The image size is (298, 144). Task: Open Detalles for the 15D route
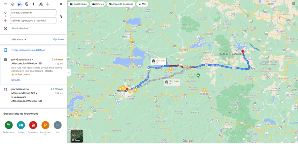(x=16, y=80)
